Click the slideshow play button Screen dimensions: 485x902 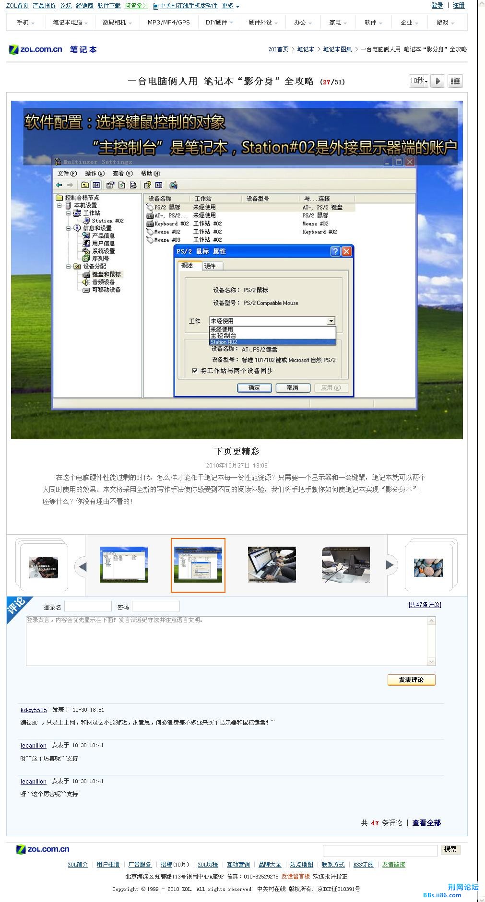(x=438, y=81)
